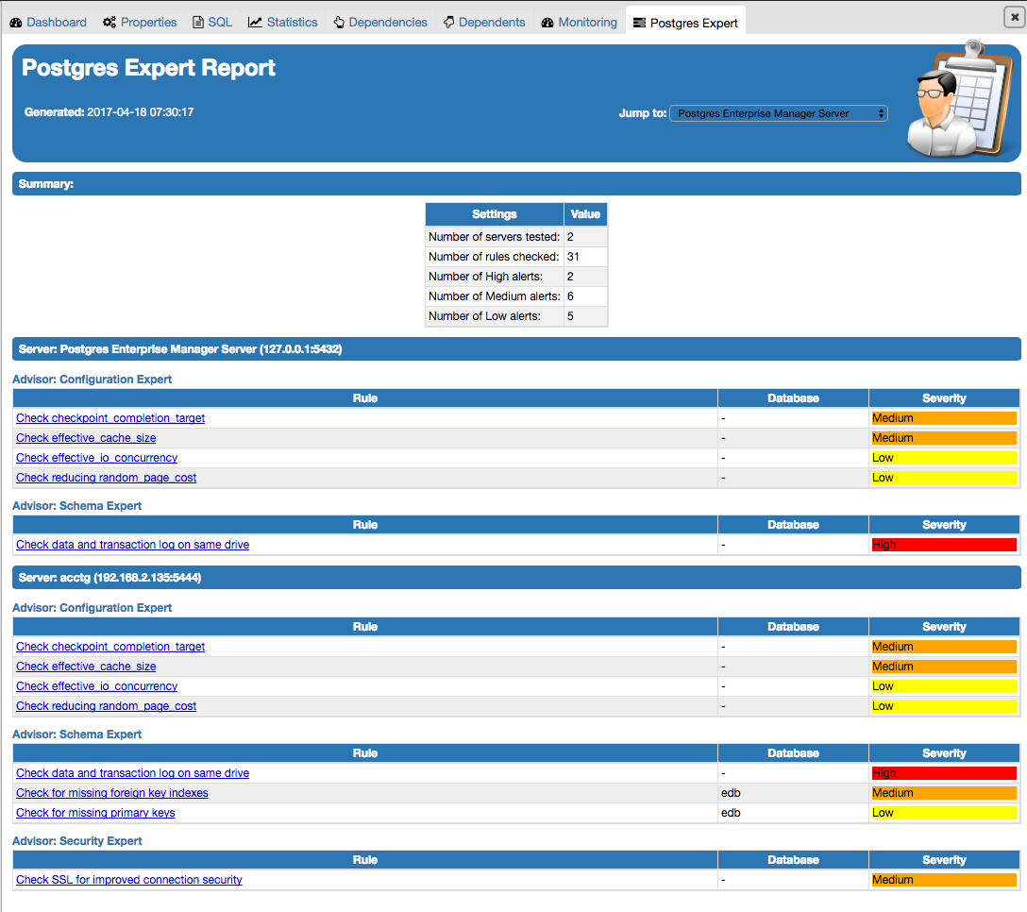Click the Postgres Expert tab server icon

(639, 23)
